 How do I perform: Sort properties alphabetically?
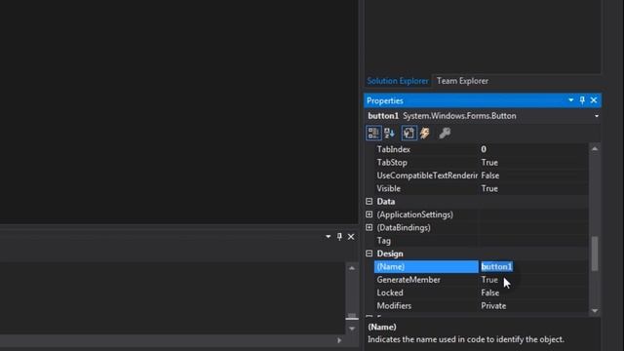(389, 133)
